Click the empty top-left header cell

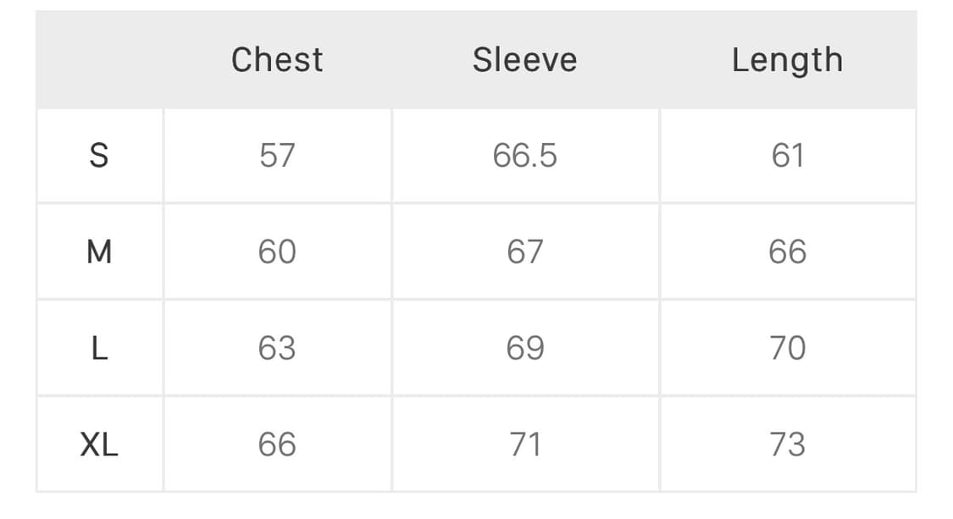click(x=99, y=60)
